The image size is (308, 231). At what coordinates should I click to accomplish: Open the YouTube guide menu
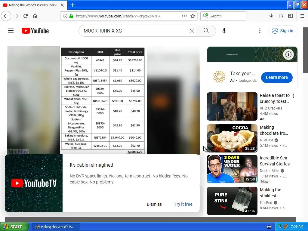[x=11, y=31]
